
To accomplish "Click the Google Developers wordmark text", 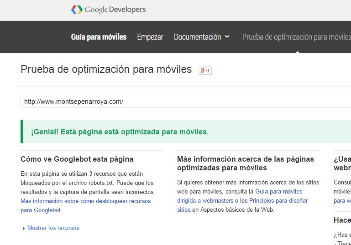I will [115, 10].
